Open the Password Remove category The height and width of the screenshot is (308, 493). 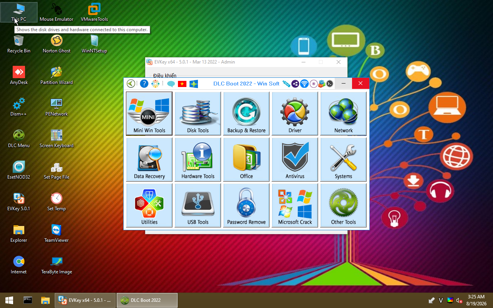(246, 205)
